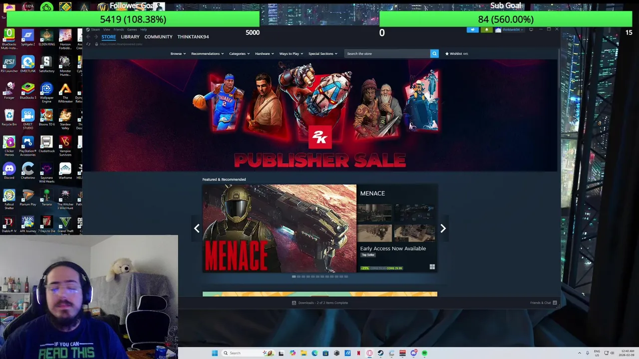The height and width of the screenshot is (359, 639).
Task: Click ENG US language indicator
Action: click(597, 353)
